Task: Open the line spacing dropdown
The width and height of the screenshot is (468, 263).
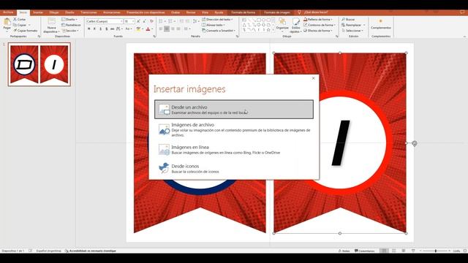Action: tap(196, 21)
